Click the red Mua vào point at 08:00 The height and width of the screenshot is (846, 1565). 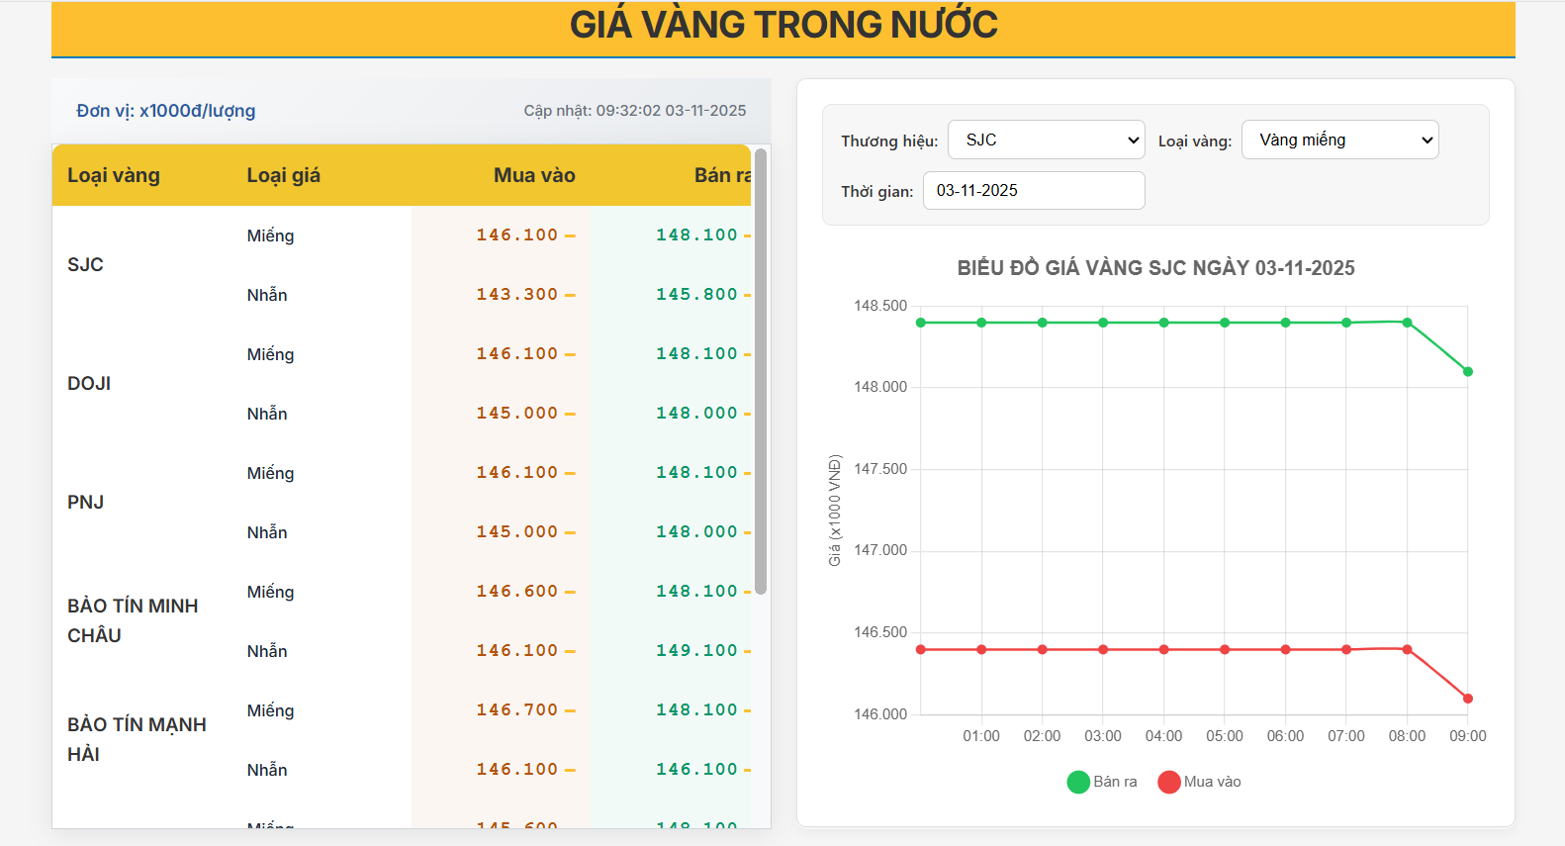1407,649
